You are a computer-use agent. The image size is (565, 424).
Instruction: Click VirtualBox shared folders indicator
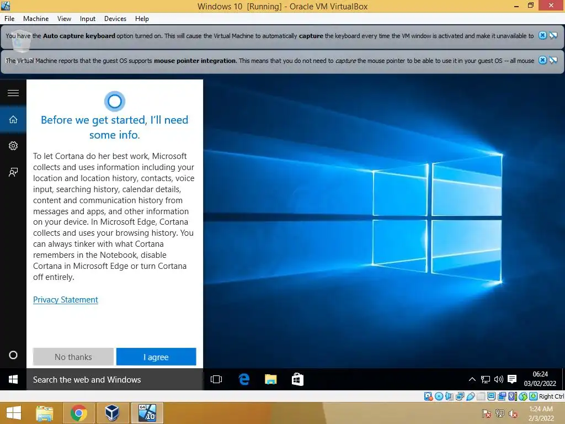point(481,396)
